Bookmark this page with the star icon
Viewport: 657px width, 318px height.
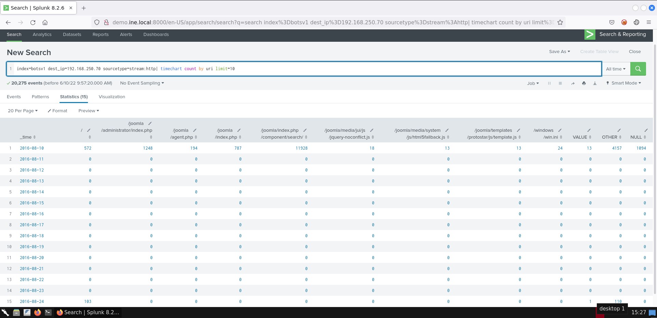click(560, 23)
